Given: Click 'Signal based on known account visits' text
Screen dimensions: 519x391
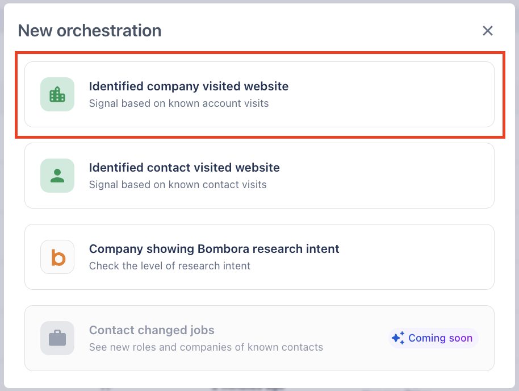Looking at the screenshot, I should click(x=179, y=103).
